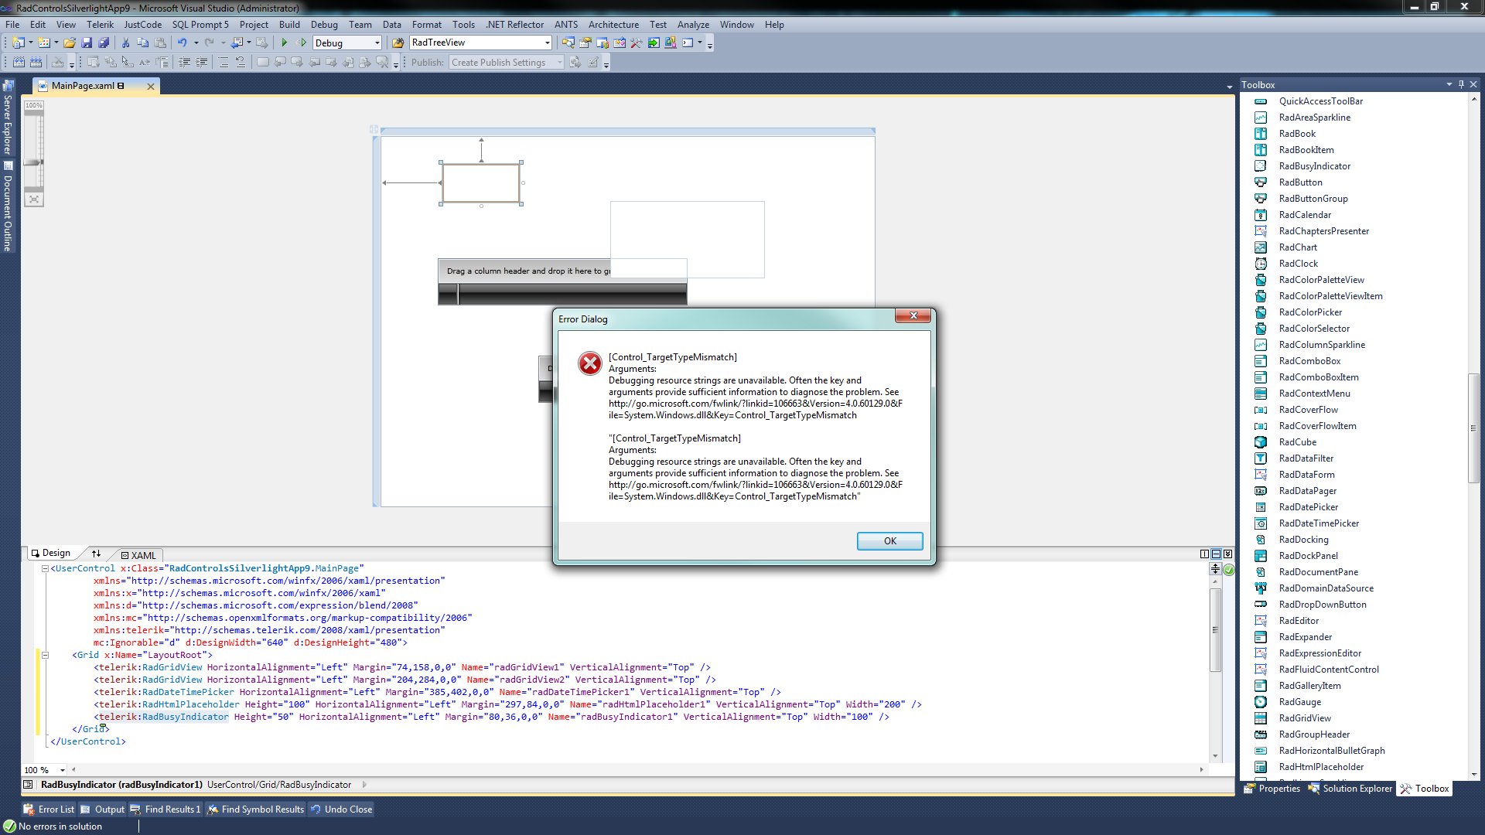The image size is (1485, 835).
Task: Open the Find Results 1 panel
Action: pyautogui.click(x=166, y=809)
